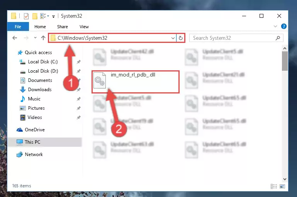
Task: Expand the address bar history dropdown
Action: pyautogui.click(x=173, y=38)
